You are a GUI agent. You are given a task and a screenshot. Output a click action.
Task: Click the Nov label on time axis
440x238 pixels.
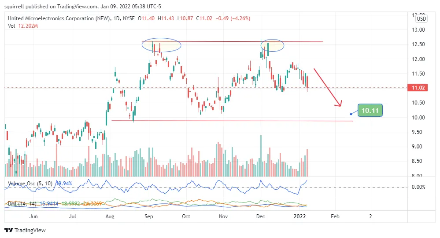pos(223,216)
